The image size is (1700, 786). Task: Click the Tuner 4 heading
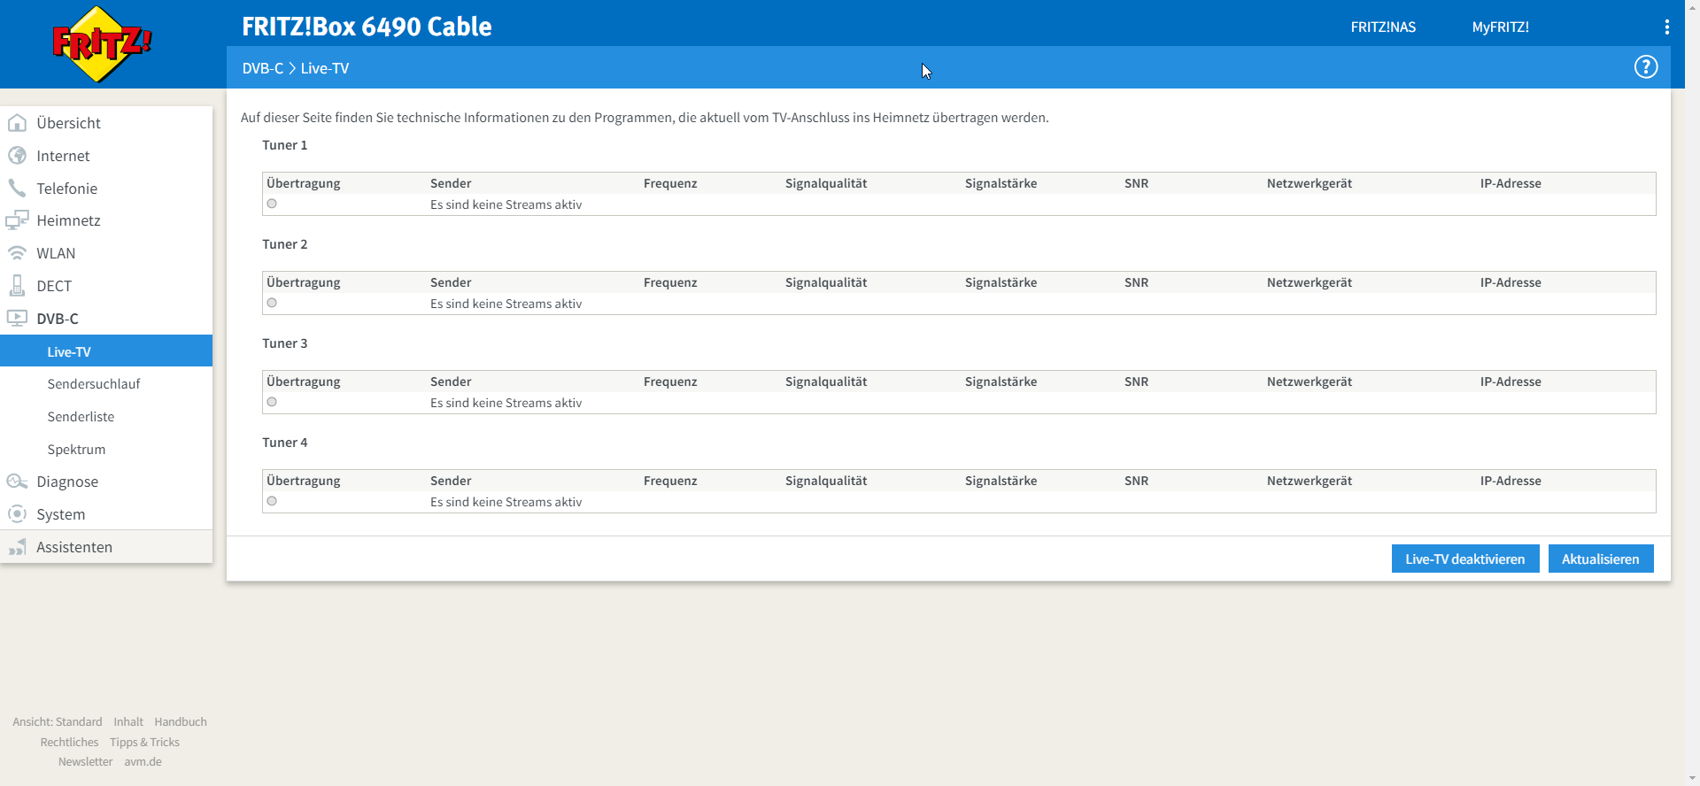[x=285, y=443]
